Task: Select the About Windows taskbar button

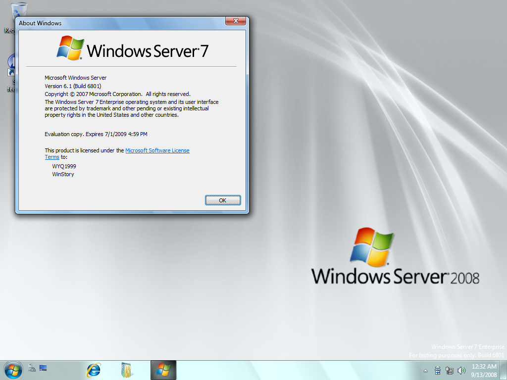Action: tap(163, 370)
